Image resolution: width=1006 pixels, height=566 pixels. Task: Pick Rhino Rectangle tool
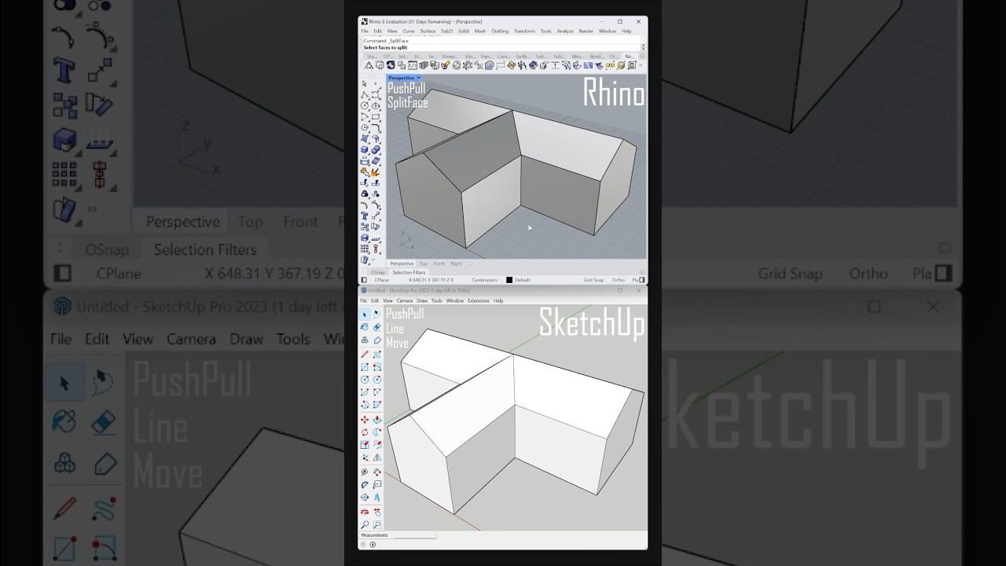[x=376, y=116]
